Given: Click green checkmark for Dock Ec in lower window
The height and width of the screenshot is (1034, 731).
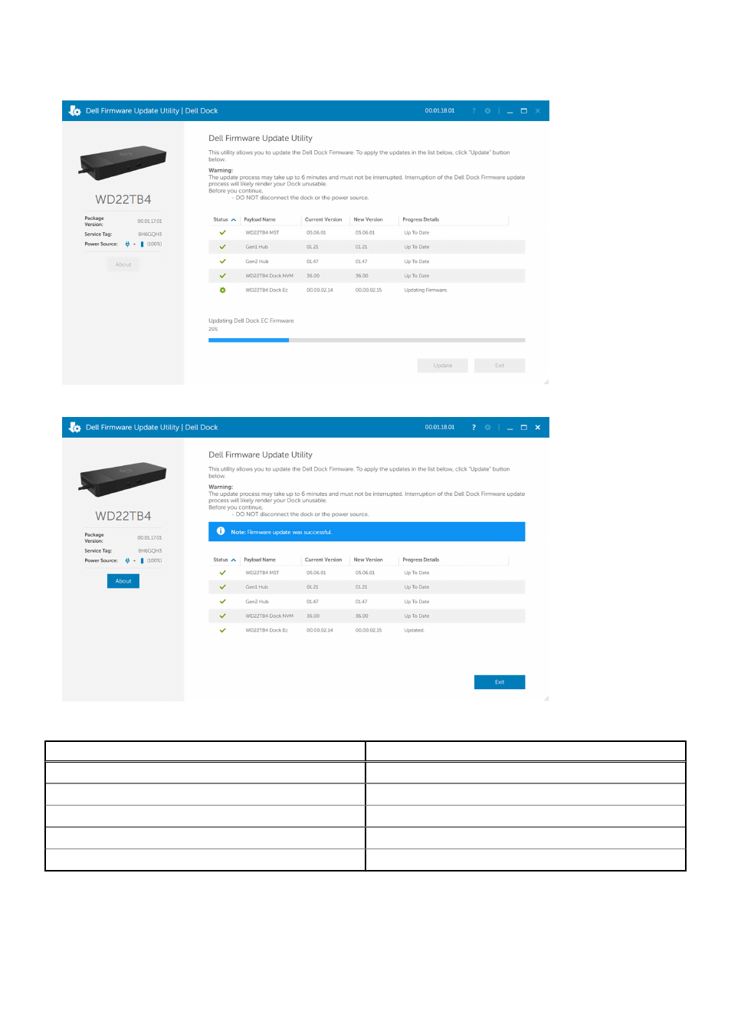Looking at the screenshot, I should pyautogui.click(x=223, y=631).
